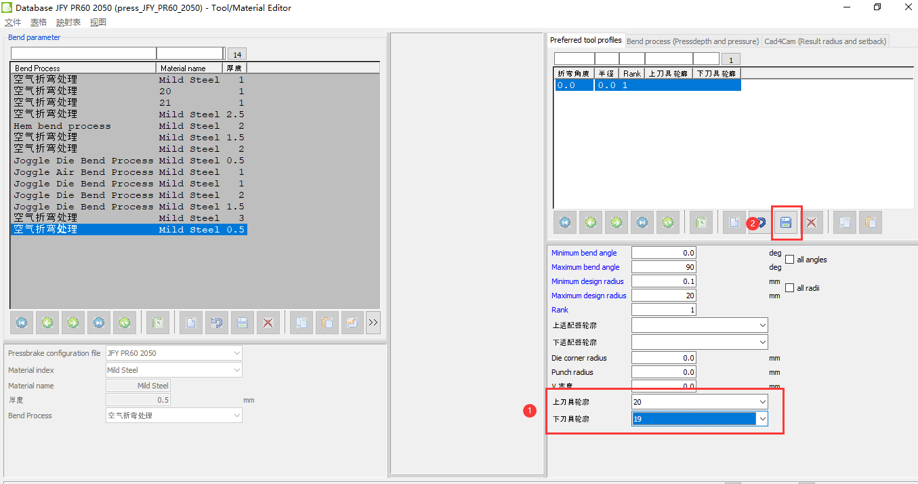
Task: Click copy icon in Preferred tool profiles toolbar
Action: pyautogui.click(x=845, y=222)
